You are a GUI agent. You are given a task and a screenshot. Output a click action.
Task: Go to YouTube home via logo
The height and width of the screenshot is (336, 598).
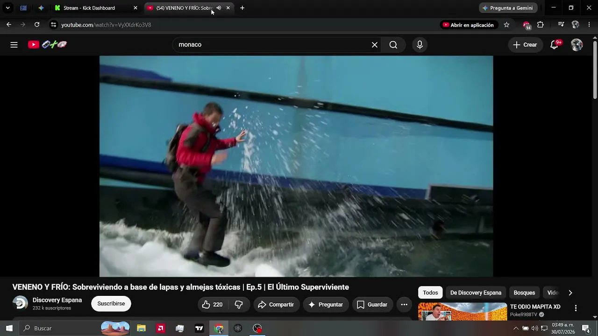point(47,45)
